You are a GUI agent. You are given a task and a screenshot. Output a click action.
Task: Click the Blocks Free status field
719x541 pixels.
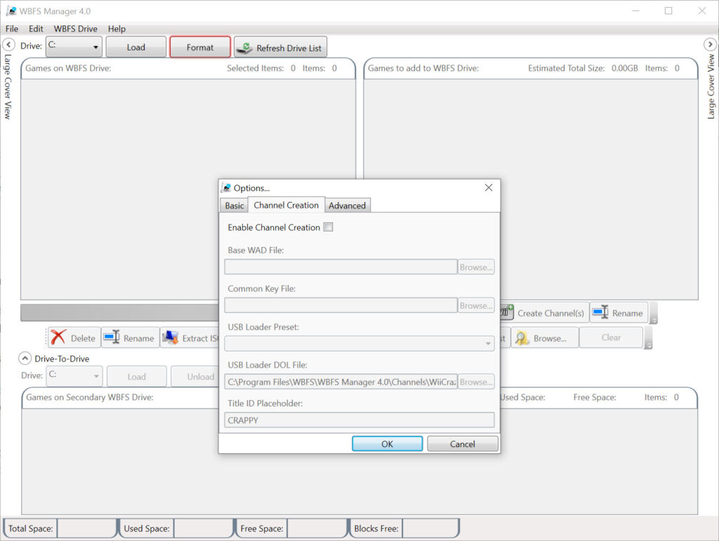430,528
